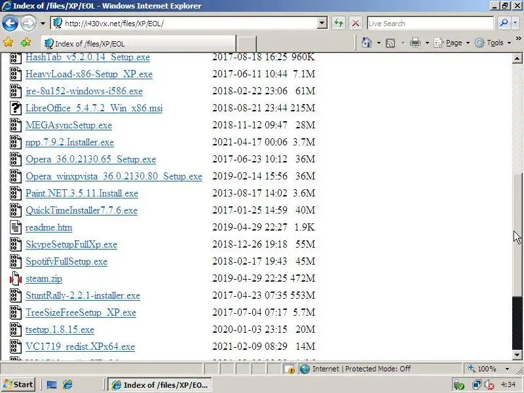
Task: Focus the Live Search box
Action: [x=430, y=24]
